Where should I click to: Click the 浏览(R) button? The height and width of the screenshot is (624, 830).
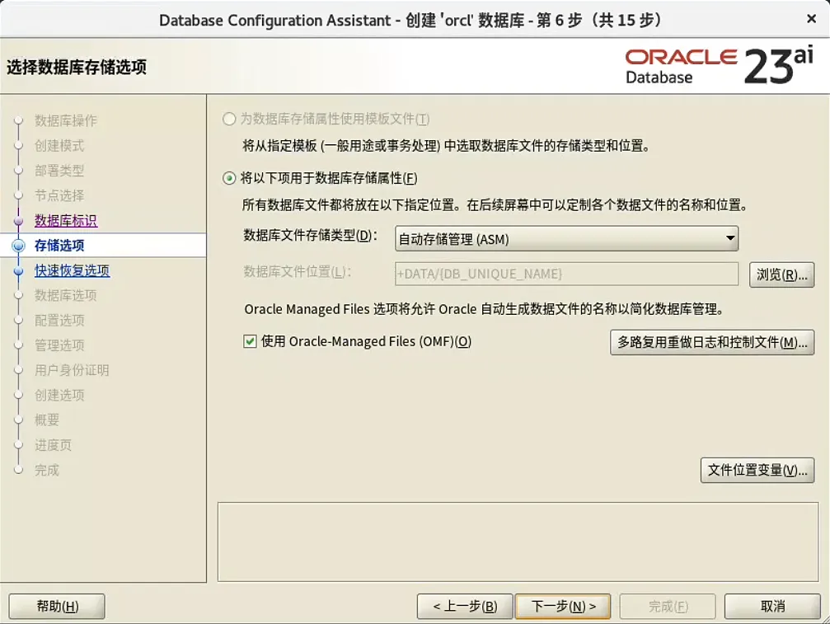pyautogui.click(x=781, y=274)
